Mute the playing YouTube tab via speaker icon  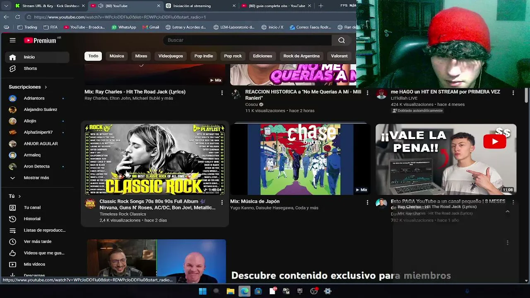[x=101, y=6]
